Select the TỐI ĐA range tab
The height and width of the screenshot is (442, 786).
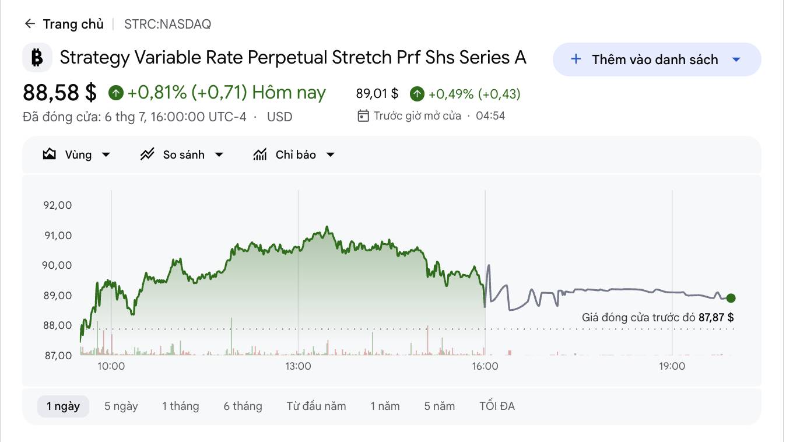click(497, 406)
